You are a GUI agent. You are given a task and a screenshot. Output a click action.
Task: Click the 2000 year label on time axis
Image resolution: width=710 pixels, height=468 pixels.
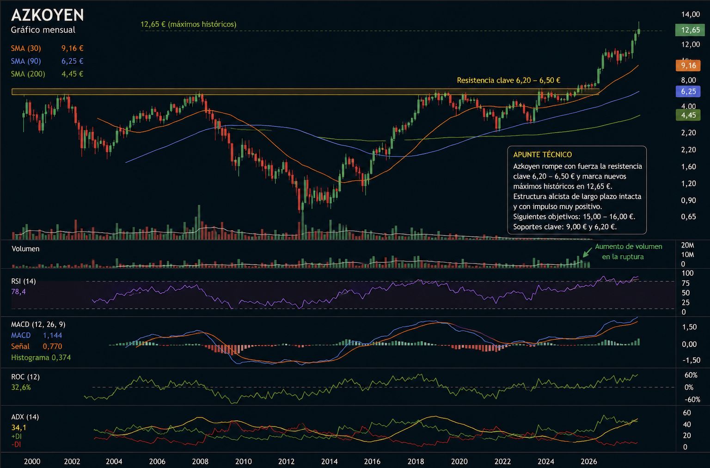[32, 462]
